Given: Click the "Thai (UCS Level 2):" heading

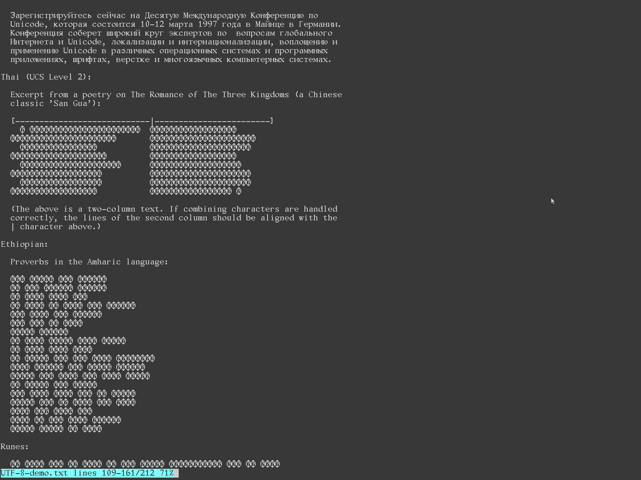Looking at the screenshot, I should pos(46,77).
